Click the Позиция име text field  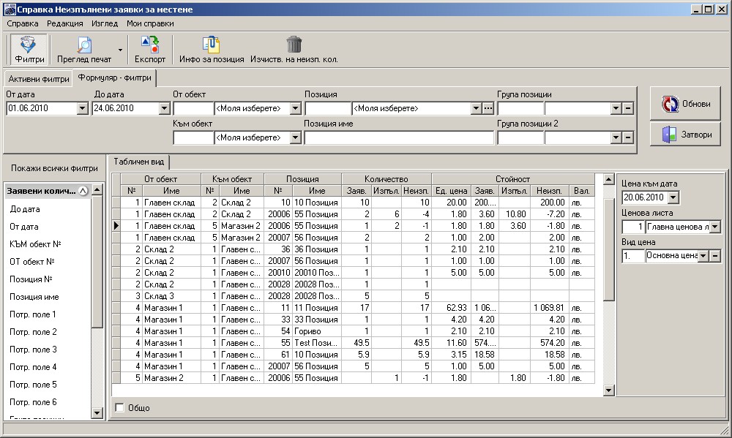coord(399,137)
